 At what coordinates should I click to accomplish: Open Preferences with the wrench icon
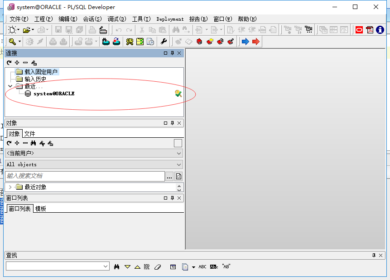164,42
